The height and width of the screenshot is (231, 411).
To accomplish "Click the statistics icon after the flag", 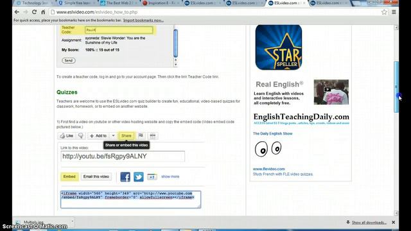I will [x=153, y=135].
